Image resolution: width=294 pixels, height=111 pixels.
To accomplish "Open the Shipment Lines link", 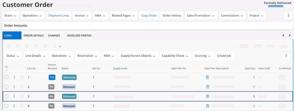I will (x=58, y=15).
